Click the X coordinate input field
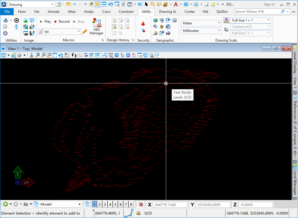Viewport: 298px width, 218px height. pyautogui.click(x=170, y=204)
